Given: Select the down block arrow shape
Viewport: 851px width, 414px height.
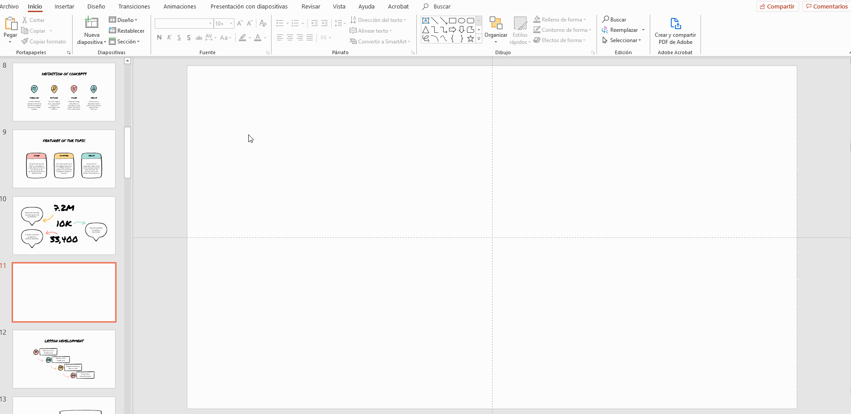Looking at the screenshot, I should pos(462,30).
